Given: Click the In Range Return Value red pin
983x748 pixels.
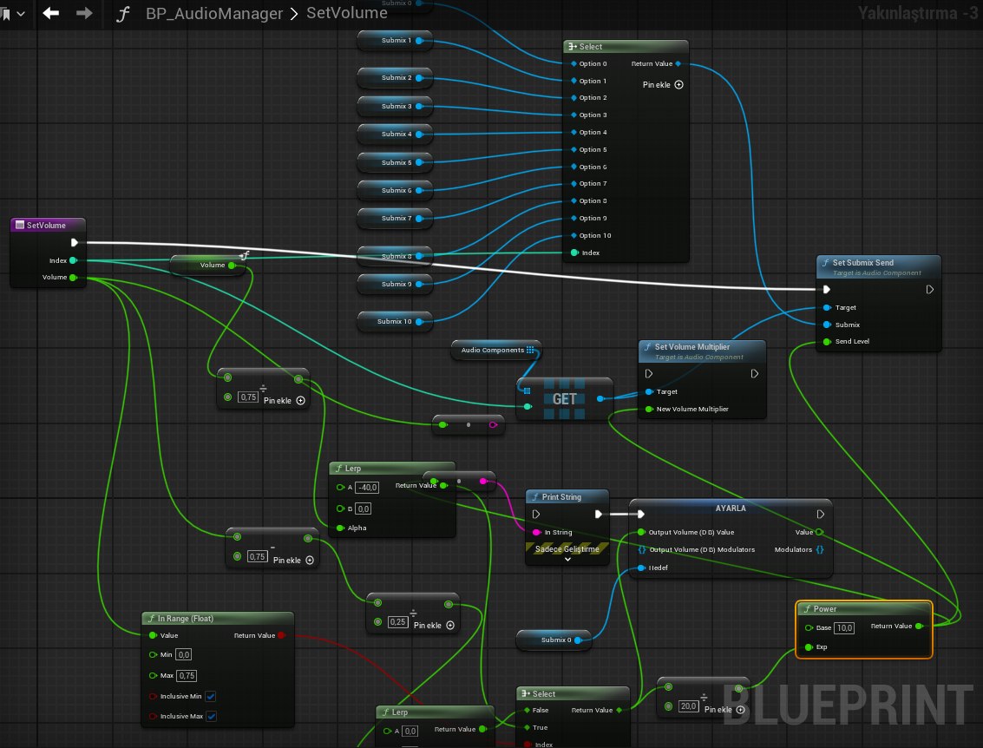Looking at the screenshot, I should coord(281,636).
